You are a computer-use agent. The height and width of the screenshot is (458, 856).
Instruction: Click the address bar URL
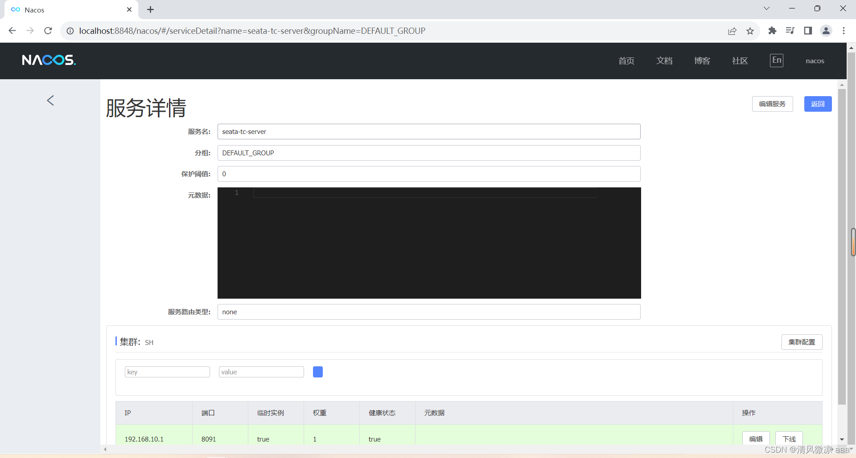click(252, 31)
